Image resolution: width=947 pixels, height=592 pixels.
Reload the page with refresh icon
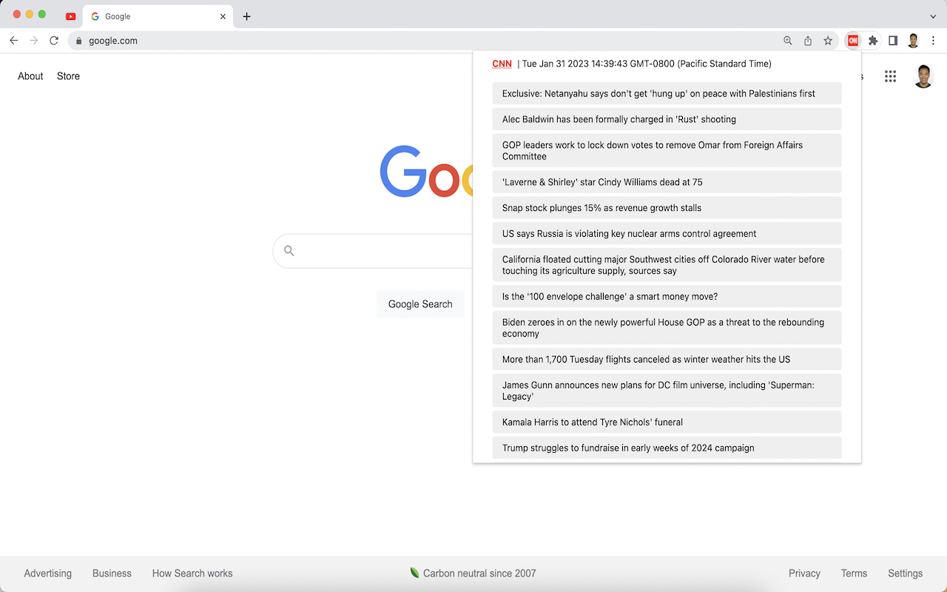coord(54,41)
